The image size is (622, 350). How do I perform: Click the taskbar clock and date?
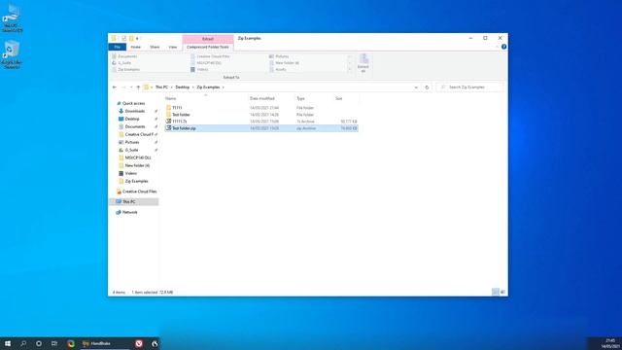[610, 343]
